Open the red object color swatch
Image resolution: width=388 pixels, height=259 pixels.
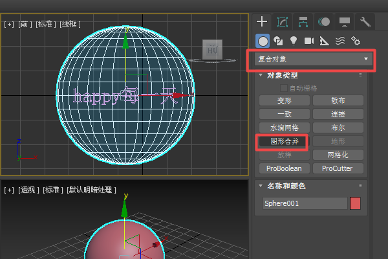tap(355, 203)
